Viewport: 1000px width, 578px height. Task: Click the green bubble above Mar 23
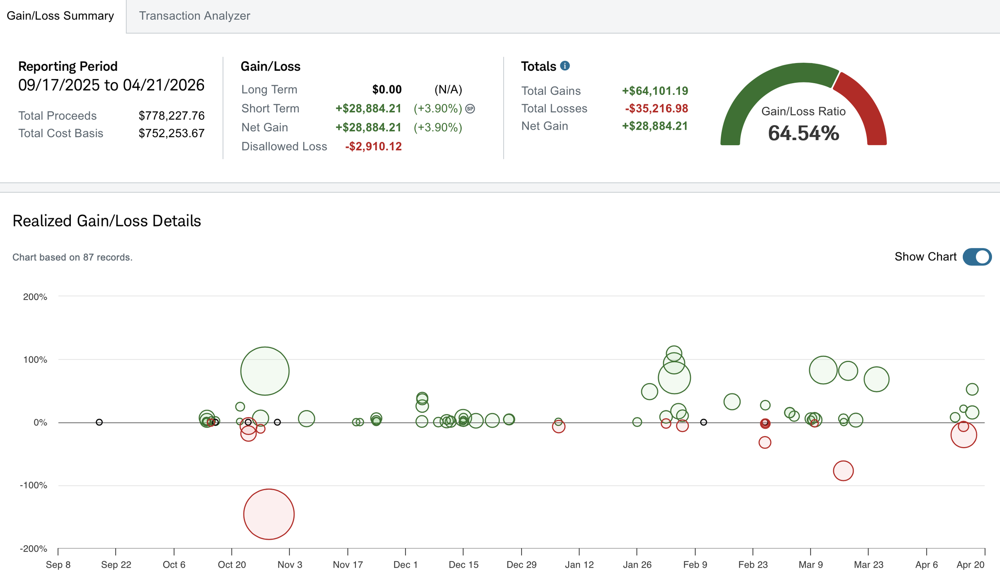pos(876,379)
